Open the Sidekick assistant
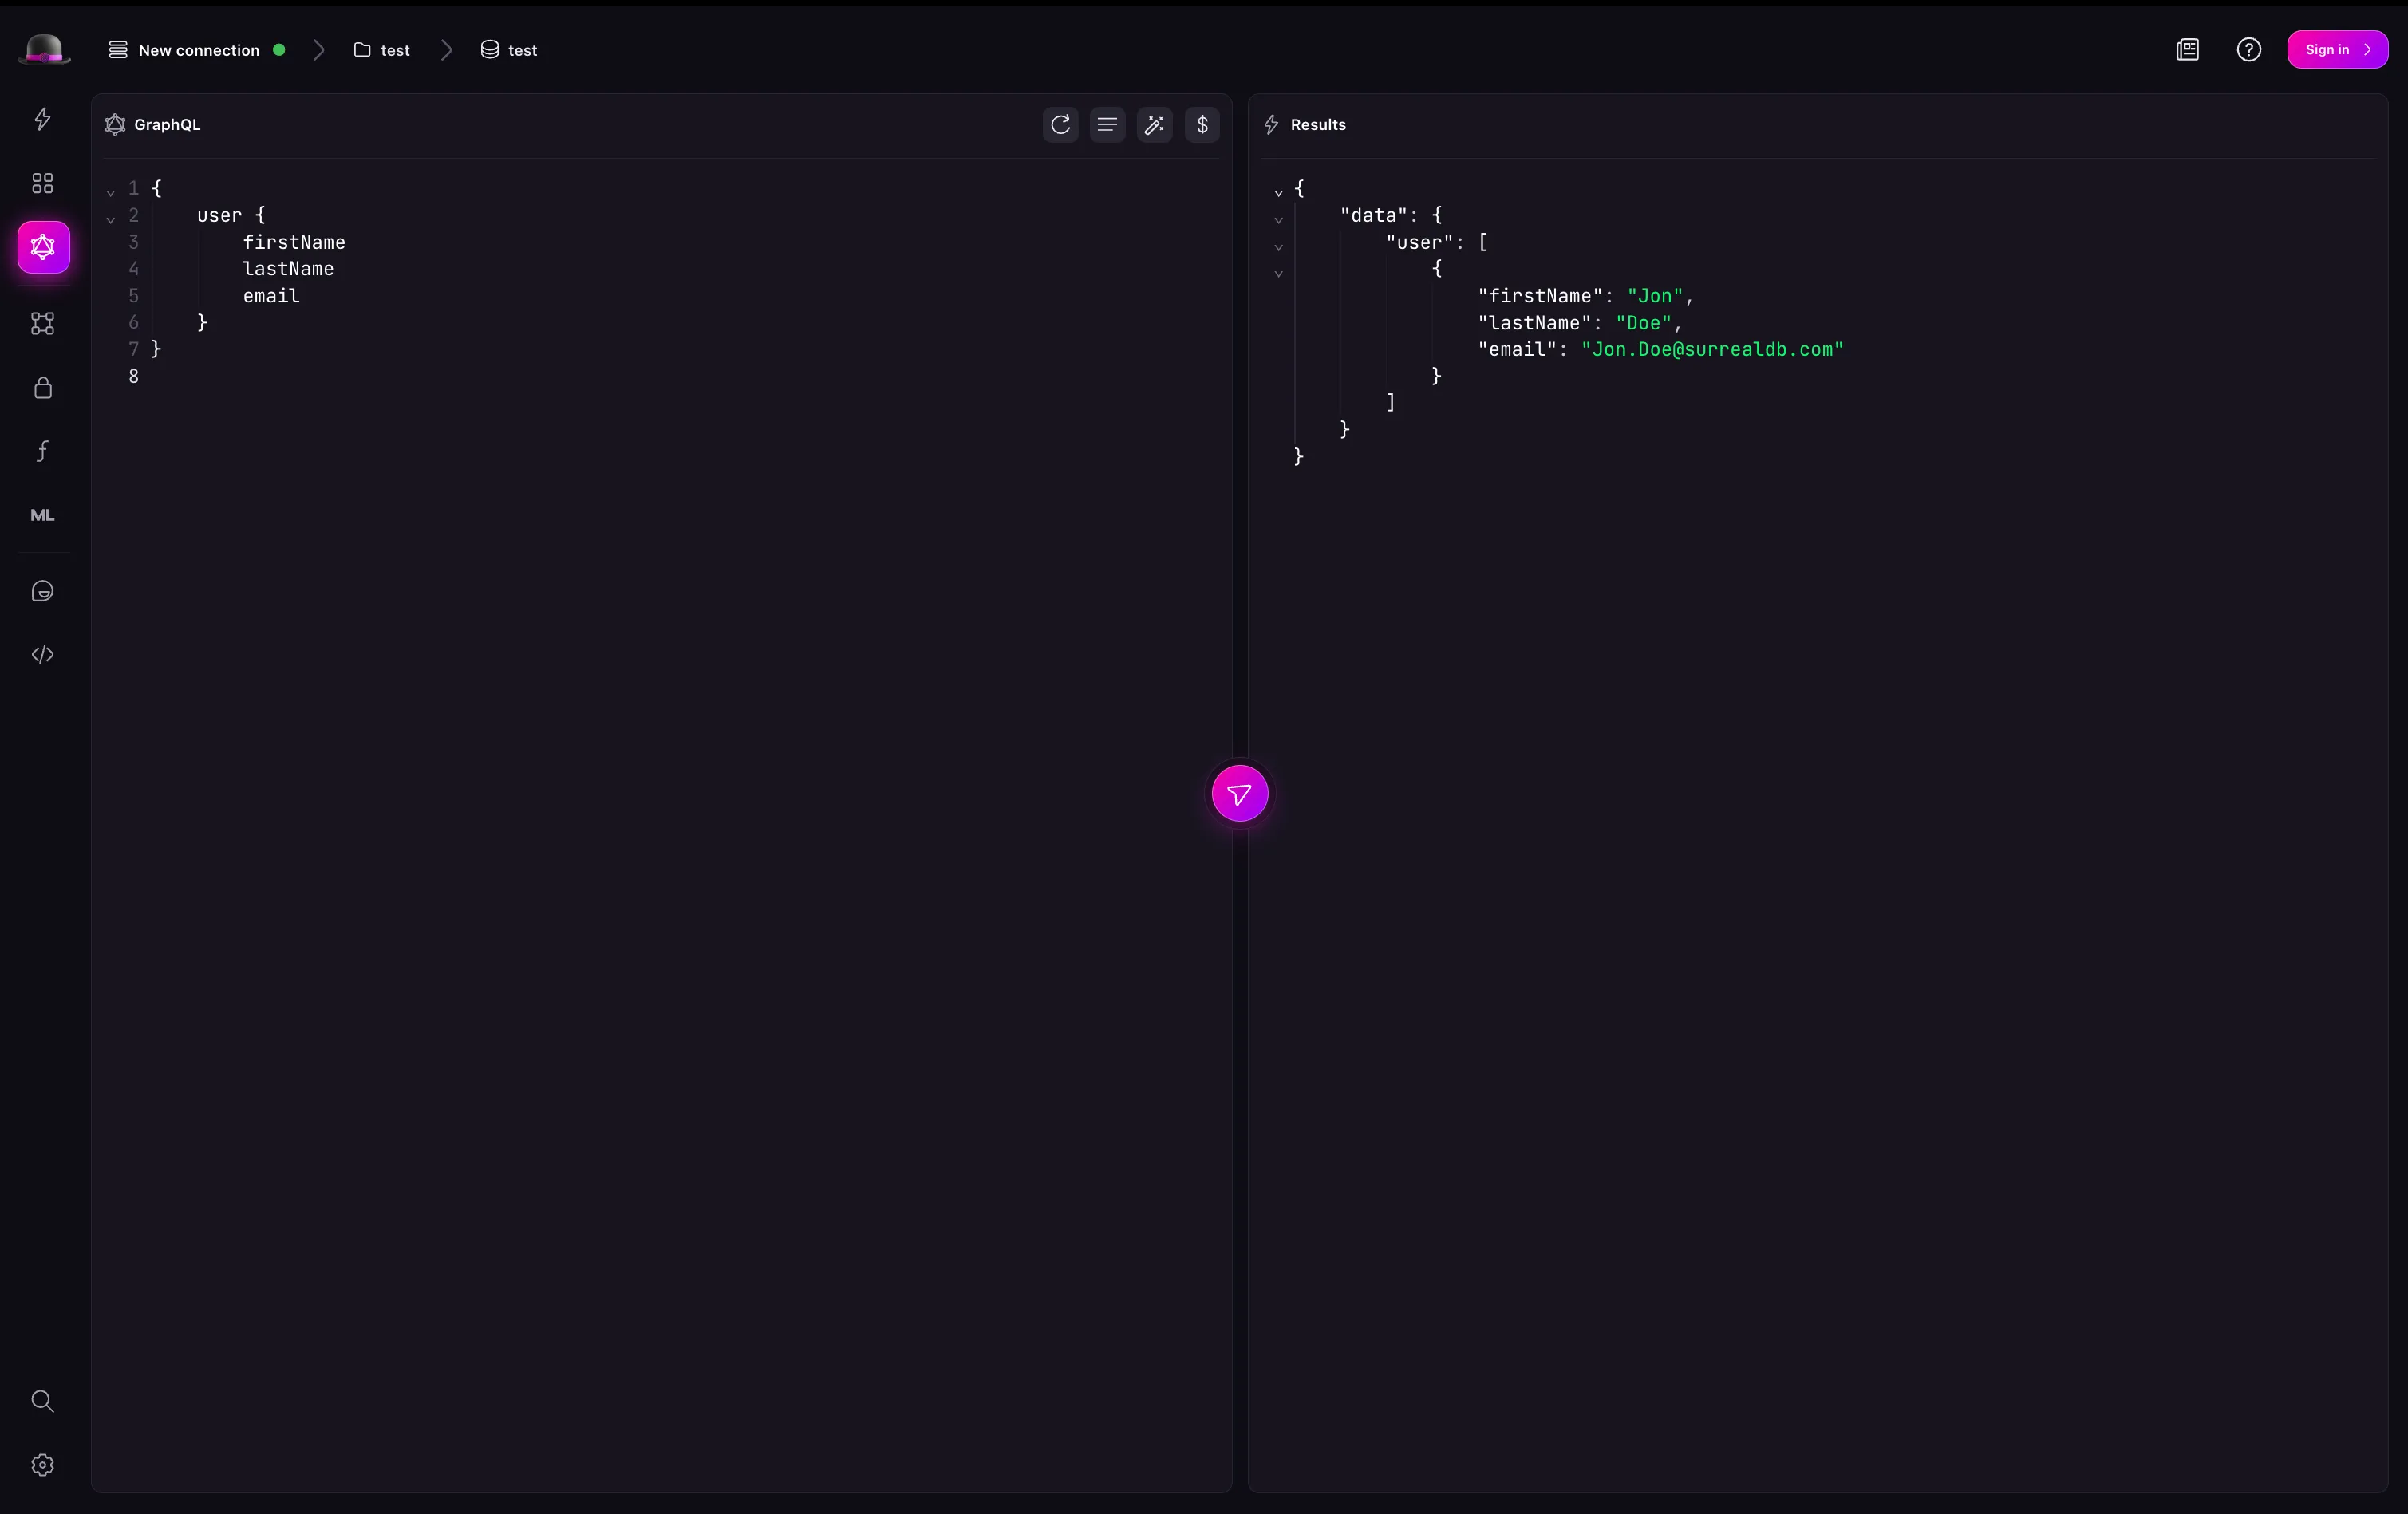 [42, 591]
